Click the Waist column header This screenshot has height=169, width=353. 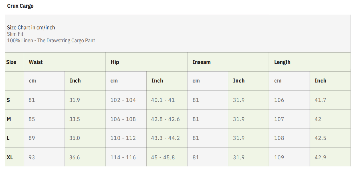coord(36,62)
